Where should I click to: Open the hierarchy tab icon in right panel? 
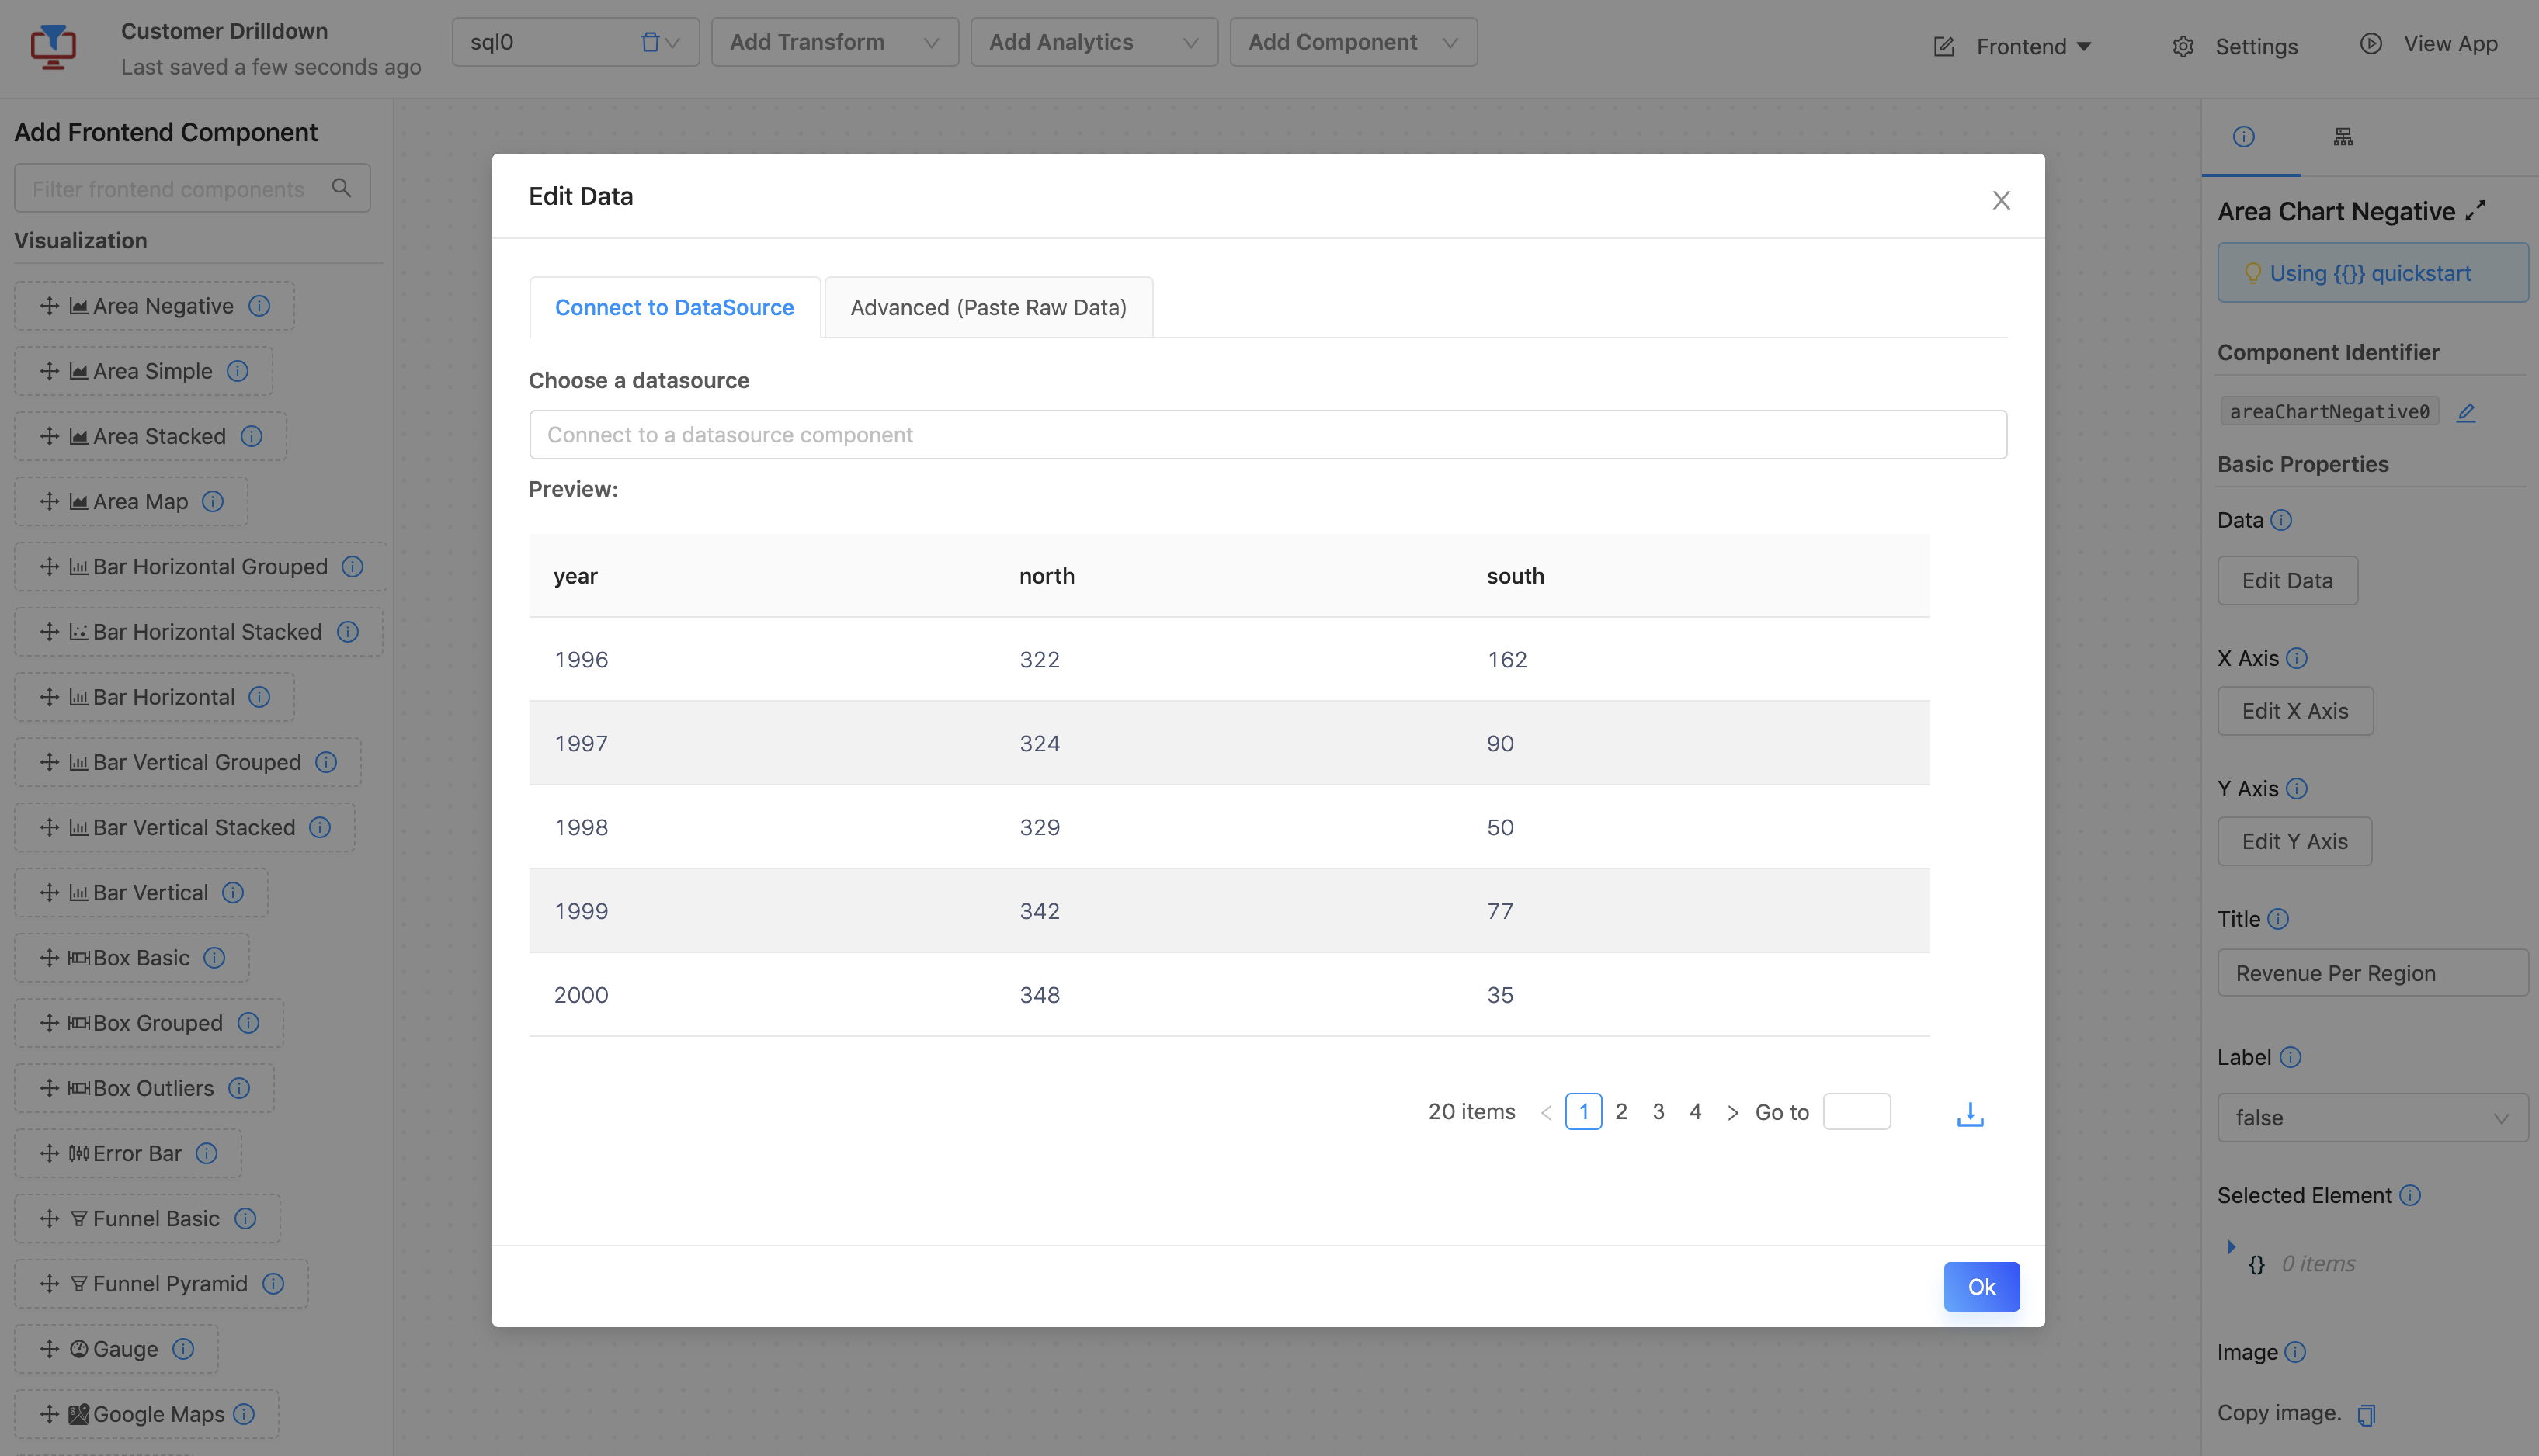2343,137
